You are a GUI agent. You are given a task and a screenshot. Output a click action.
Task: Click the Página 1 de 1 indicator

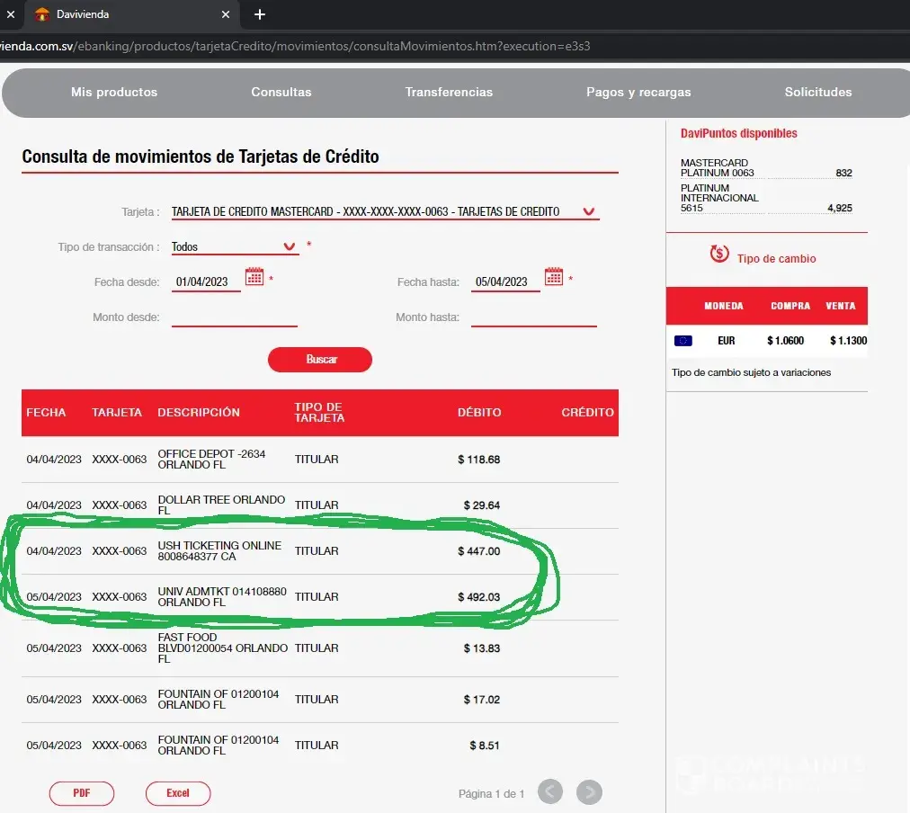point(491,794)
